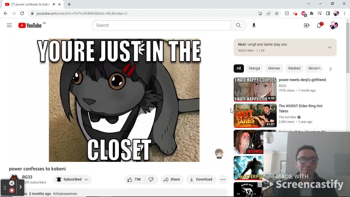Open the Elden Ring Hot Takes thumbnail

pos(255,116)
